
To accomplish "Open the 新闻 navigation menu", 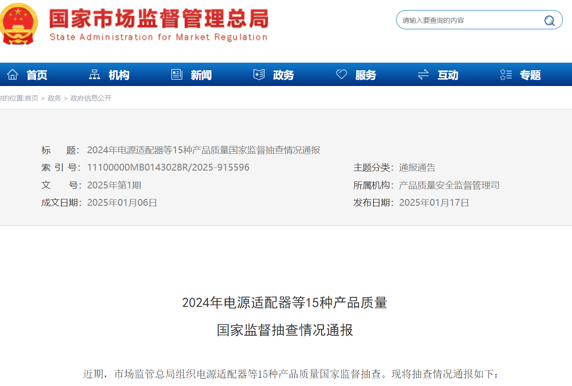I will pyautogui.click(x=201, y=75).
